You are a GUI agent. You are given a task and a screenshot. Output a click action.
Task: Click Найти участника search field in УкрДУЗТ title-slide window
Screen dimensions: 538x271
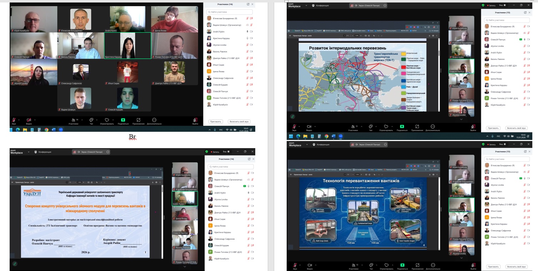coord(231,167)
